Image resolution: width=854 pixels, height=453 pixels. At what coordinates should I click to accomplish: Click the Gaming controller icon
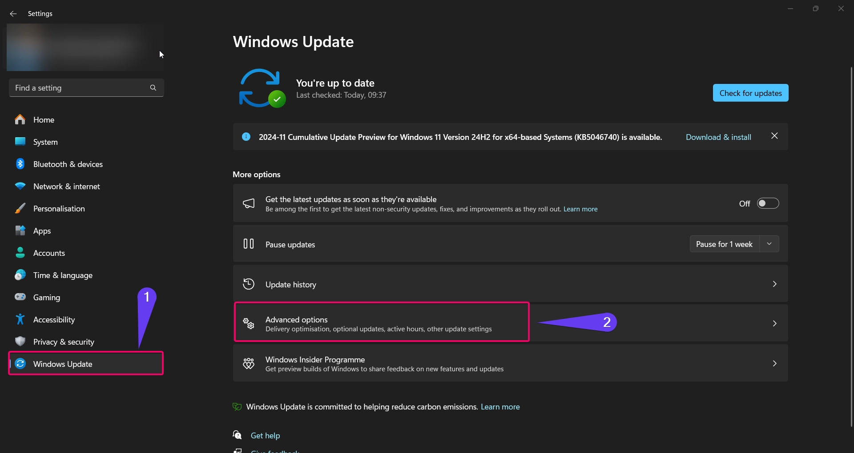point(20,297)
